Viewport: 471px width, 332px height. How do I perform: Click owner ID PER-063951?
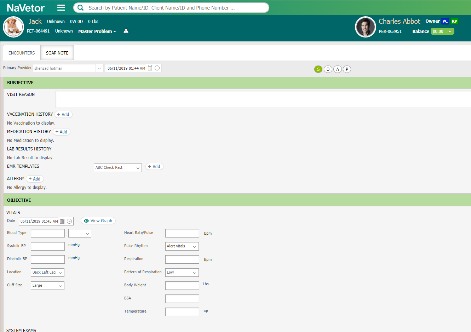pos(390,32)
